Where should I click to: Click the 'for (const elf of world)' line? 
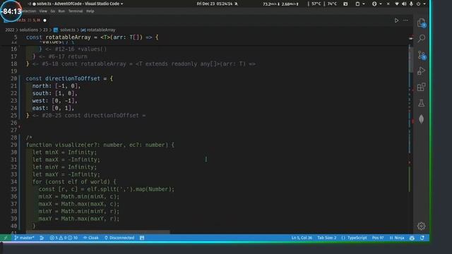[x=74, y=182]
